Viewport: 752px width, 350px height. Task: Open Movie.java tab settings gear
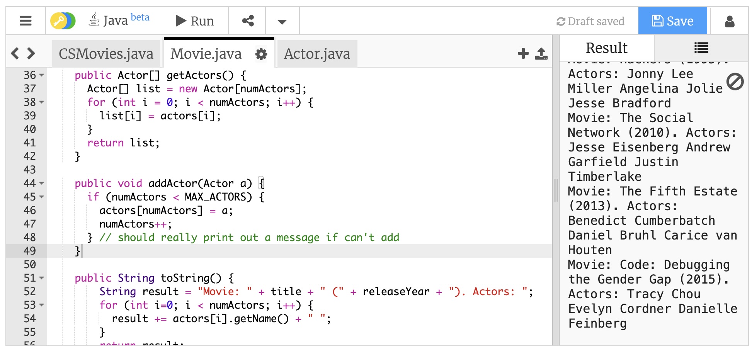[261, 54]
